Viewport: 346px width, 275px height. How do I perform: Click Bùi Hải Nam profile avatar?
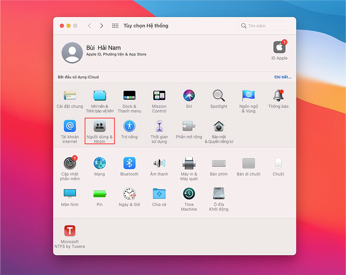pyautogui.click(x=72, y=53)
